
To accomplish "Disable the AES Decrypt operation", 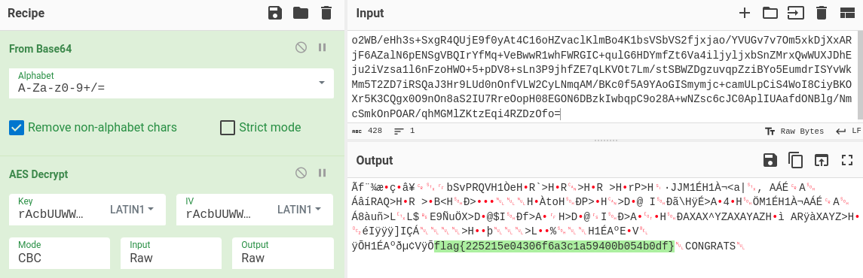I will (x=301, y=174).
